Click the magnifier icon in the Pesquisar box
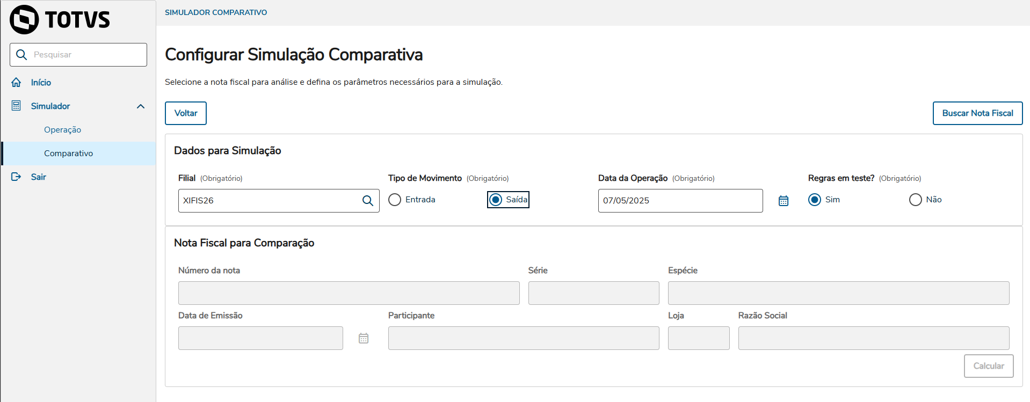1030x402 pixels. point(21,55)
